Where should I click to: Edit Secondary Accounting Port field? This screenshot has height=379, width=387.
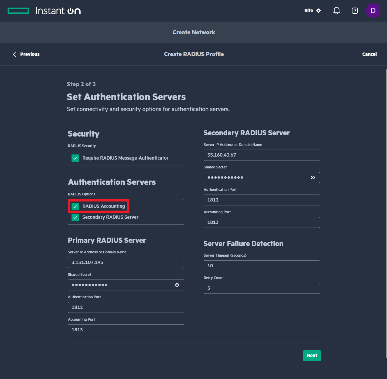(262, 222)
